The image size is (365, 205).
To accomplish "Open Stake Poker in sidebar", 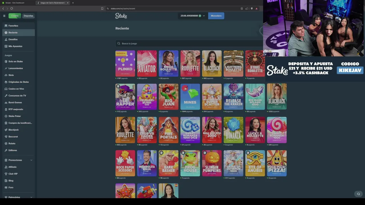I will tap(19, 116).
